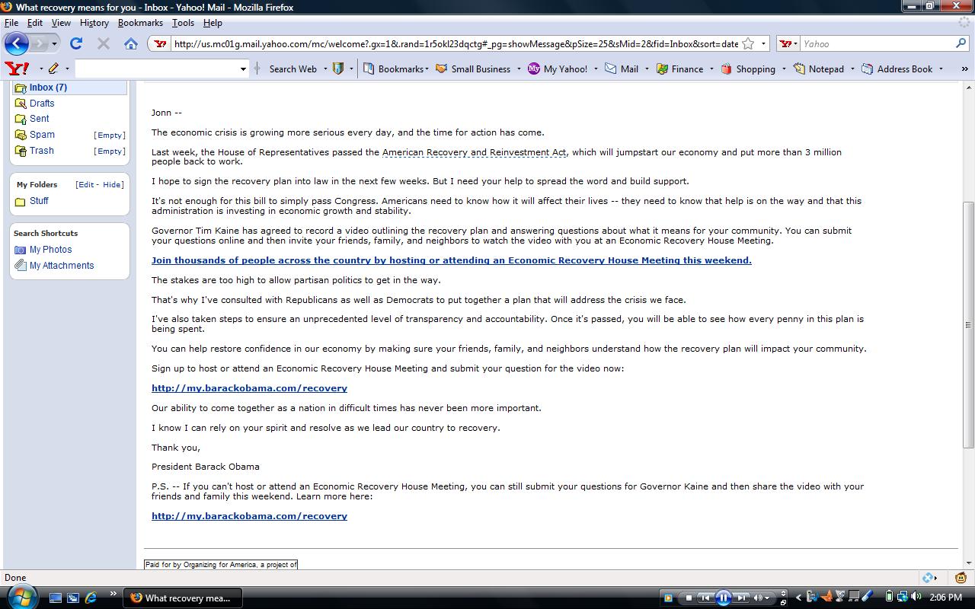Open the Drafts folder
Screen dimensions: 975x609
(x=42, y=103)
